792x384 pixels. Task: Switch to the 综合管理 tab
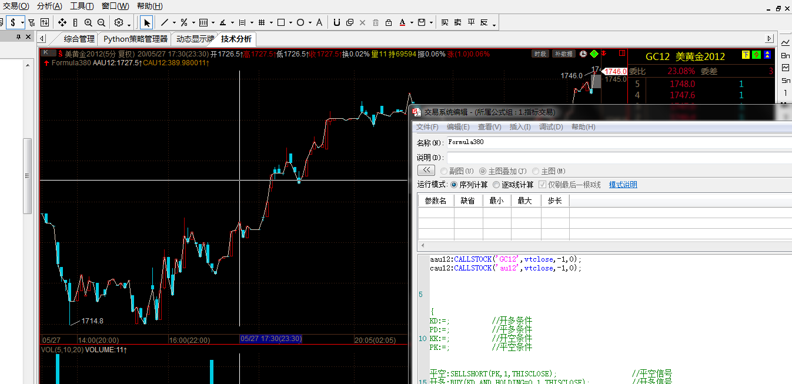pos(79,39)
